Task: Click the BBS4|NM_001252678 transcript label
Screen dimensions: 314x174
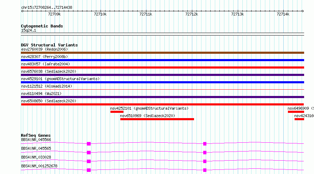Action: pyautogui.click(x=39, y=166)
